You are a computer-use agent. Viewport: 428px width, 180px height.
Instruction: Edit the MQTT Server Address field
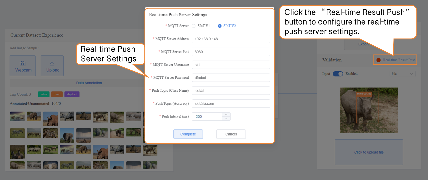(231, 39)
